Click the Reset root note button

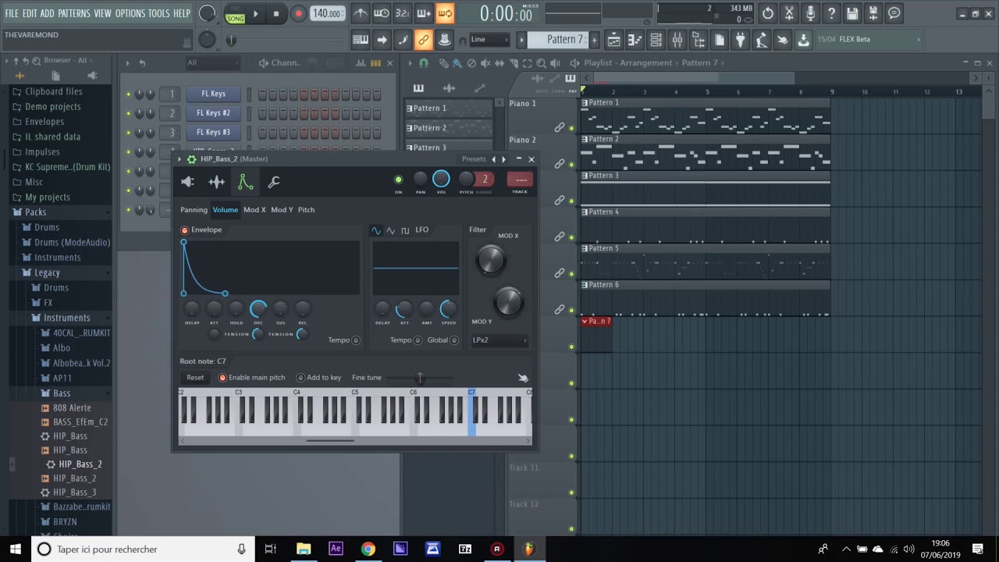point(195,378)
